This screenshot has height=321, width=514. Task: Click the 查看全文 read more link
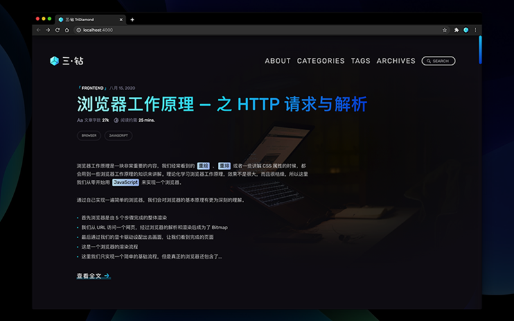pyautogui.click(x=93, y=276)
